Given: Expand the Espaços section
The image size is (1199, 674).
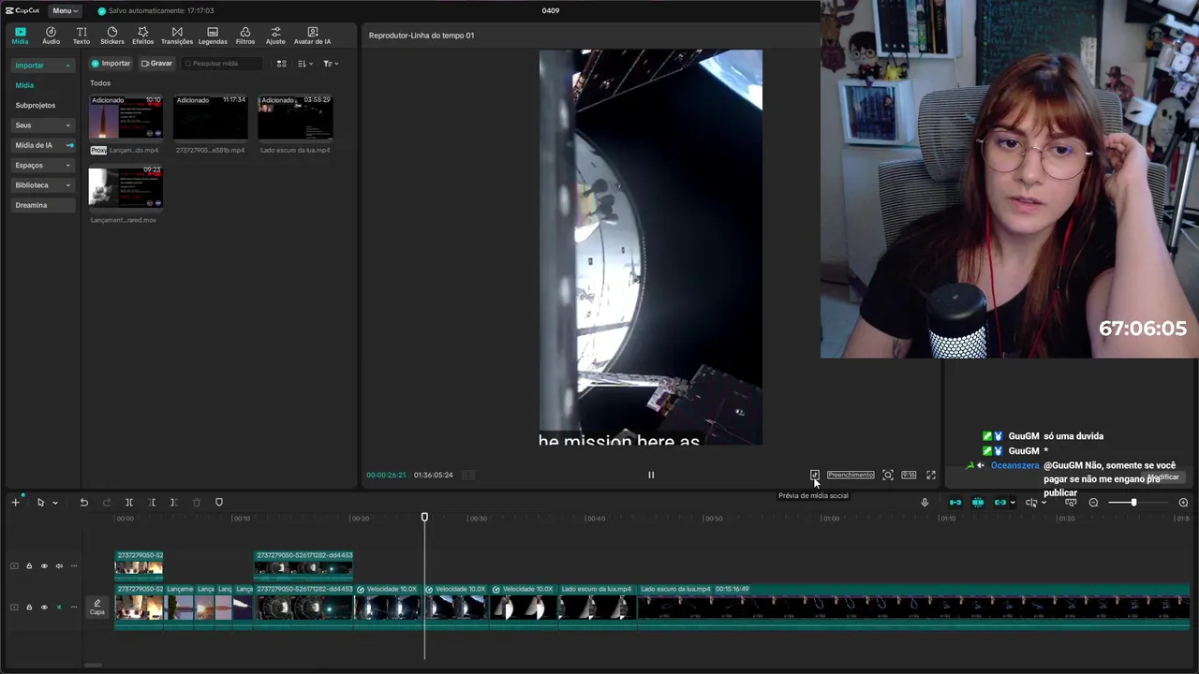Looking at the screenshot, I should (42, 165).
